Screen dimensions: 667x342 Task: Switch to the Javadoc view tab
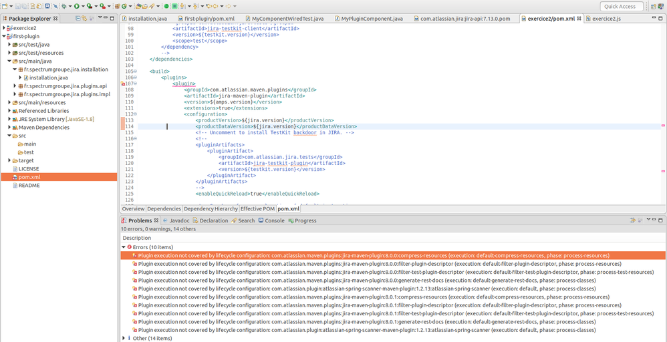[x=176, y=220]
